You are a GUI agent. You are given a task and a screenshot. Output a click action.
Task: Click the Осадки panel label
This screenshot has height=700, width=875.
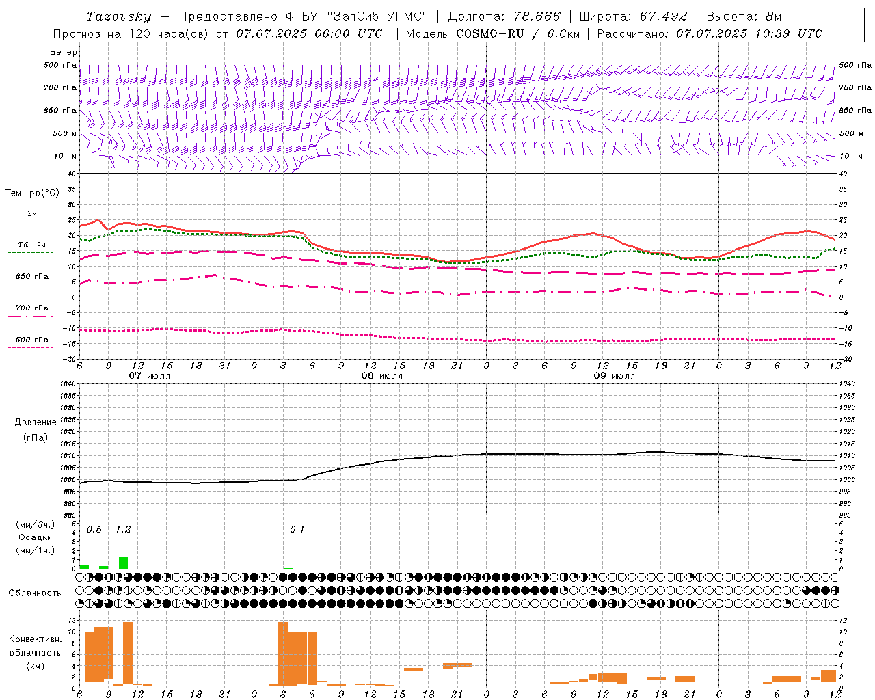point(35,537)
